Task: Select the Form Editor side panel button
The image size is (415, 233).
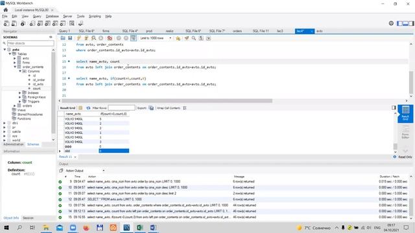Action: pyautogui.click(x=405, y=132)
